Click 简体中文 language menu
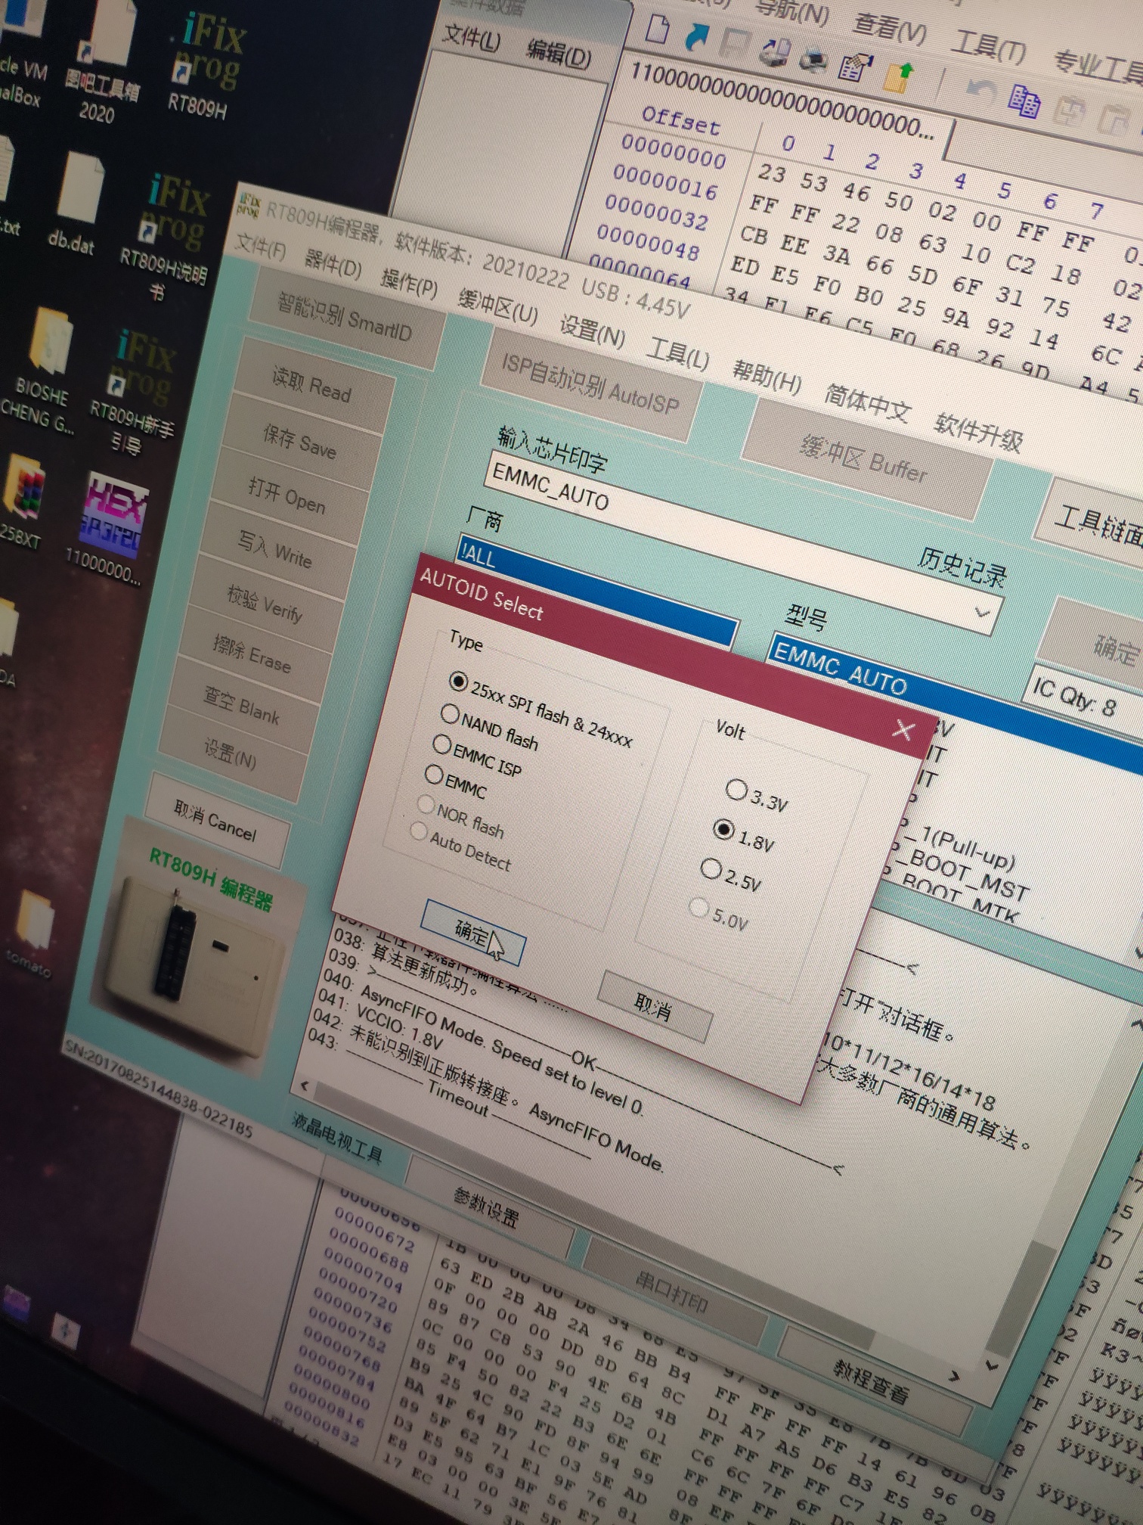This screenshot has height=1525, width=1143. pos(867,403)
